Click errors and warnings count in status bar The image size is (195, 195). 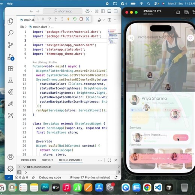tap(21, 177)
